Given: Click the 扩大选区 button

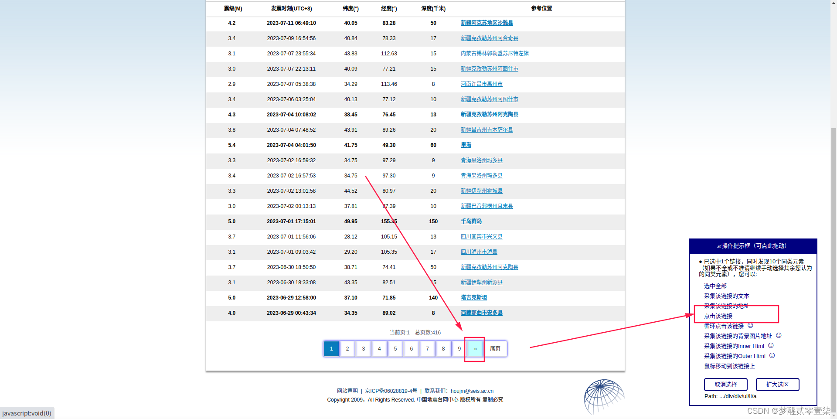Looking at the screenshot, I should [x=777, y=385].
